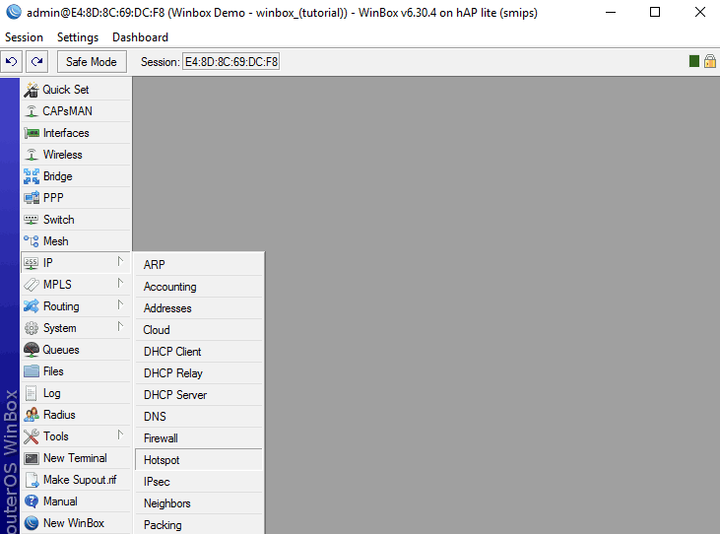Image resolution: width=720 pixels, height=534 pixels.
Task: Select ARP from the IP submenu
Action: (199, 264)
